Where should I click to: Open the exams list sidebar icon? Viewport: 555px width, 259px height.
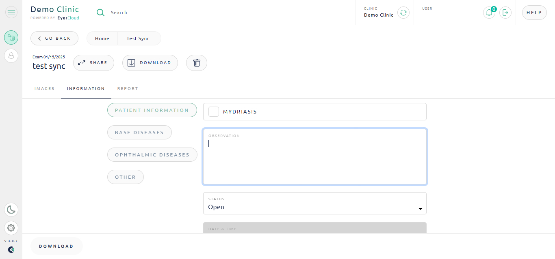click(x=11, y=38)
